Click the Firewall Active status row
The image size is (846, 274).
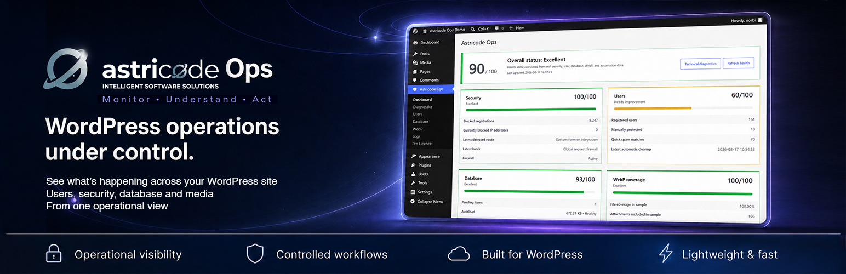tap(530, 158)
